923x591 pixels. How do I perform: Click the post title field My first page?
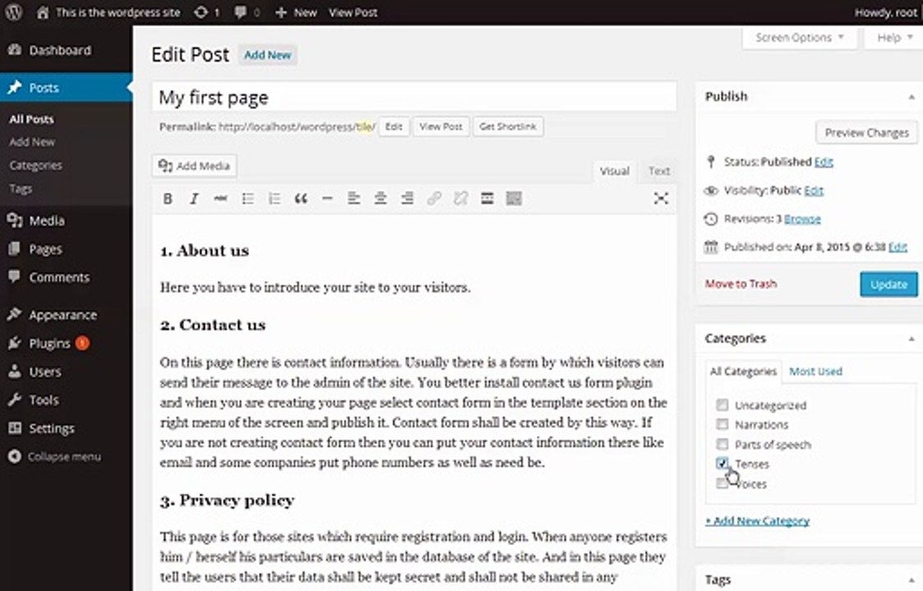click(x=414, y=97)
